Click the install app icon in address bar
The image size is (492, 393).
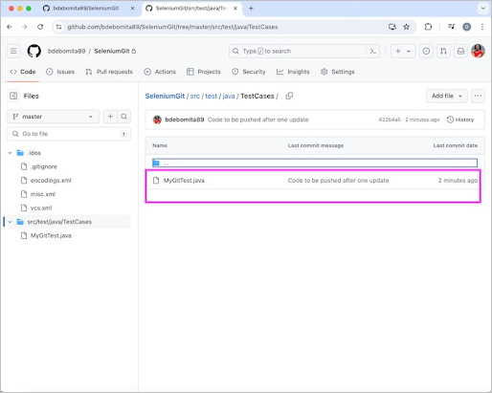pos(392,27)
